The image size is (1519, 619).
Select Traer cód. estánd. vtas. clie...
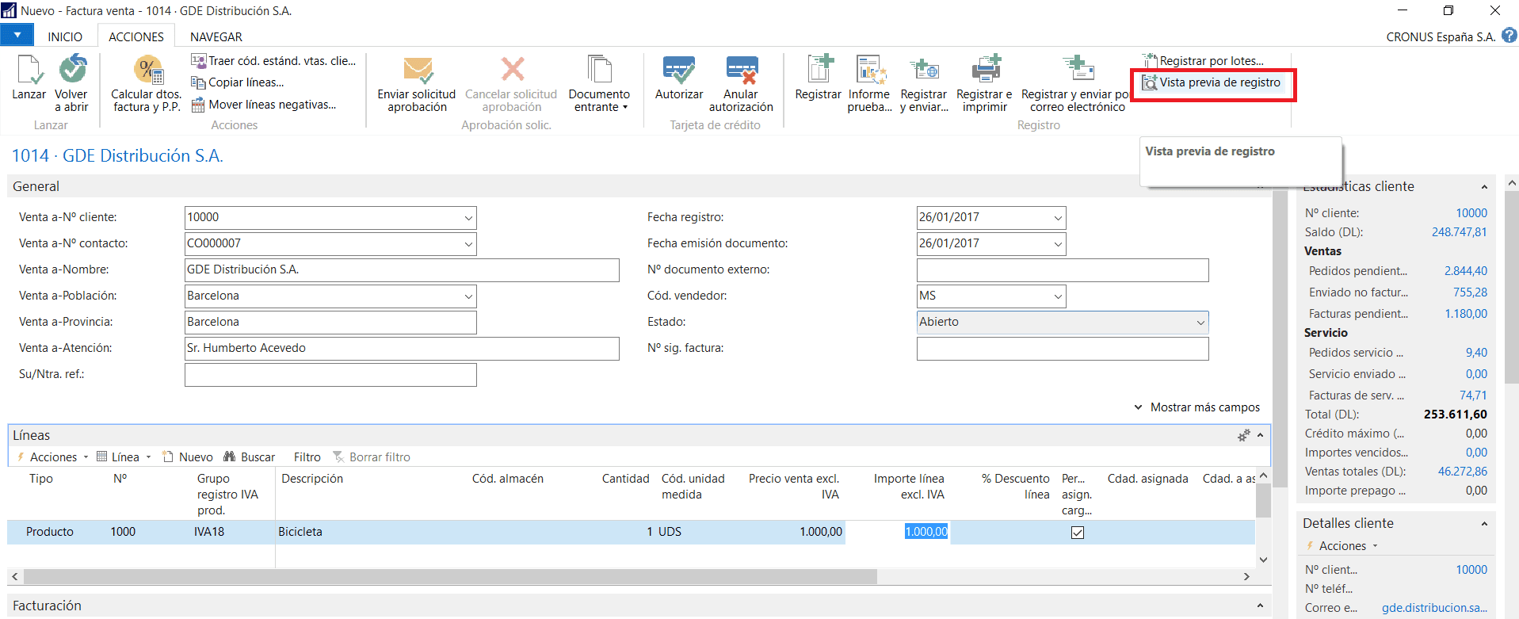pos(273,61)
